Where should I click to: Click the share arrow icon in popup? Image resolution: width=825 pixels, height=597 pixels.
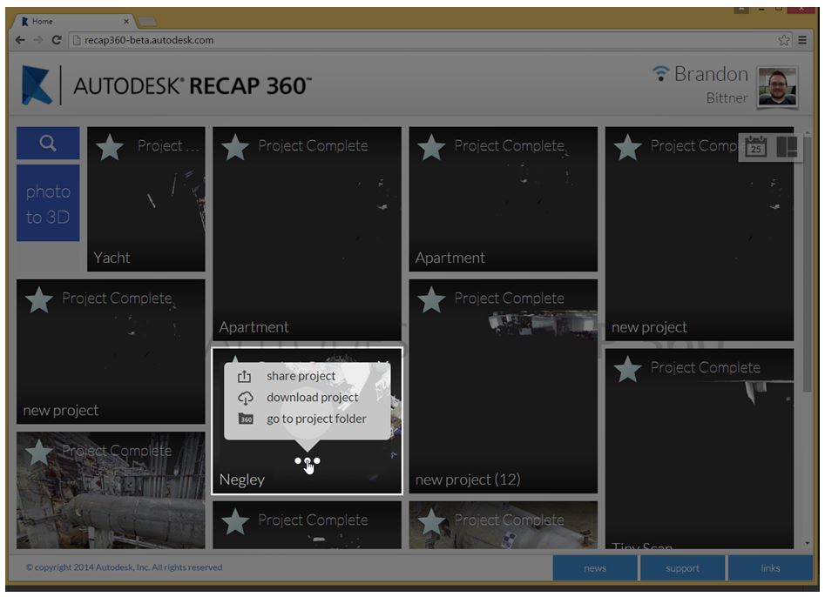(x=245, y=376)
